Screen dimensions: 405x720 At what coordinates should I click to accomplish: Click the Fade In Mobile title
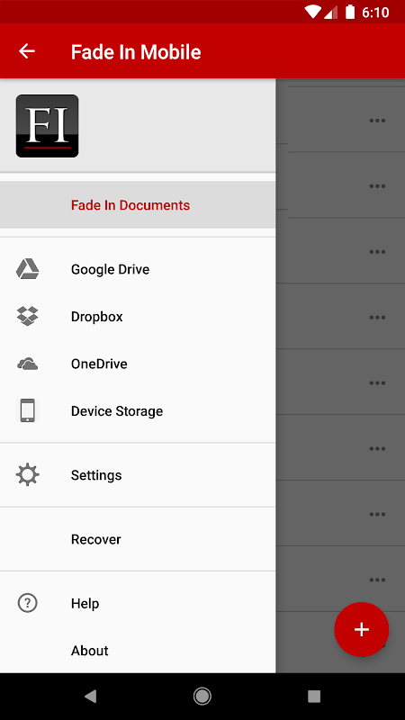[136, 52]
